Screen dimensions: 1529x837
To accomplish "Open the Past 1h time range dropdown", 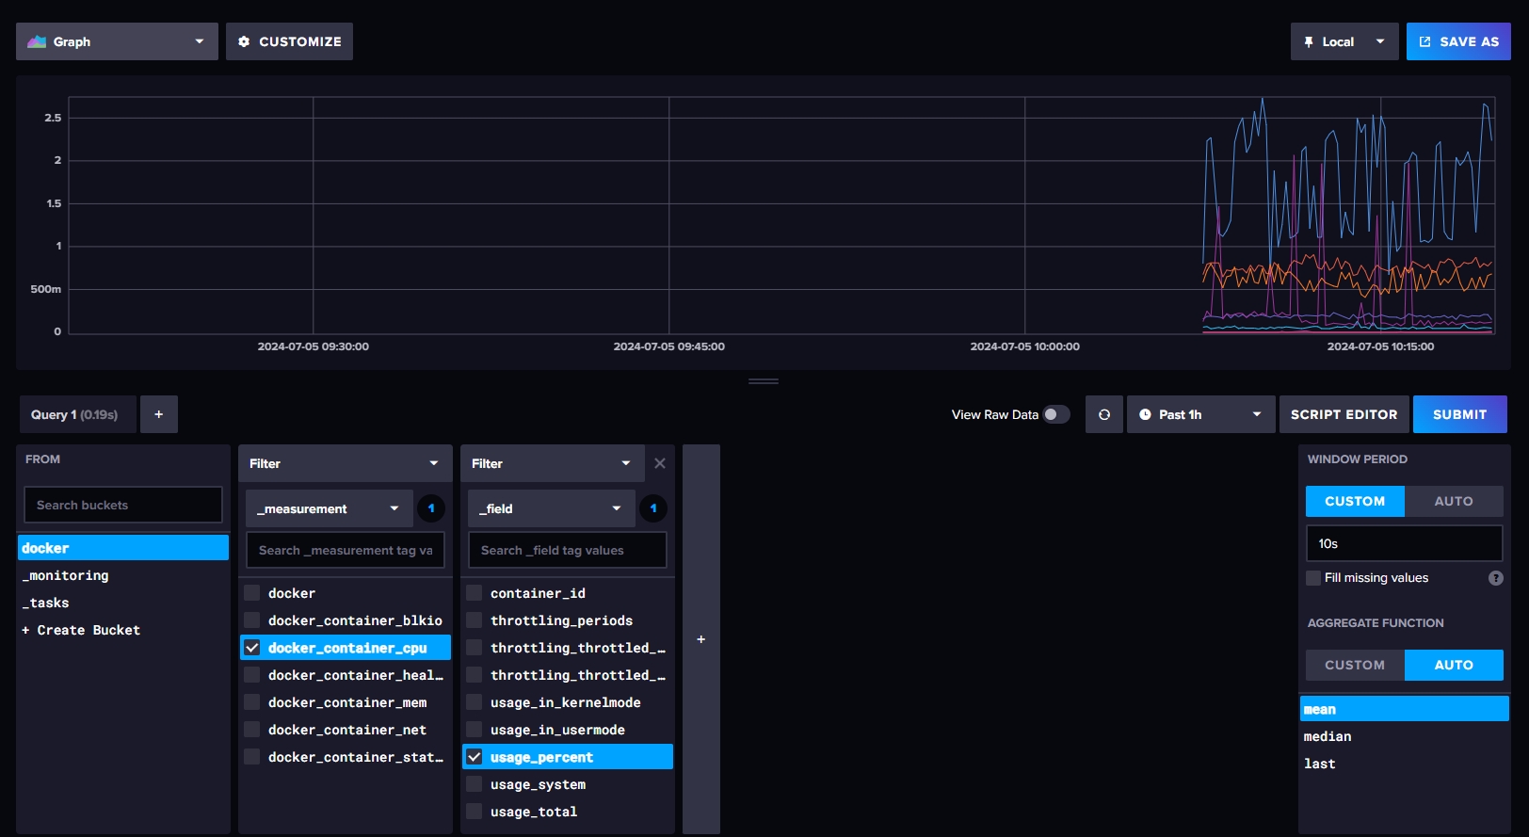I will point(1200,414).
